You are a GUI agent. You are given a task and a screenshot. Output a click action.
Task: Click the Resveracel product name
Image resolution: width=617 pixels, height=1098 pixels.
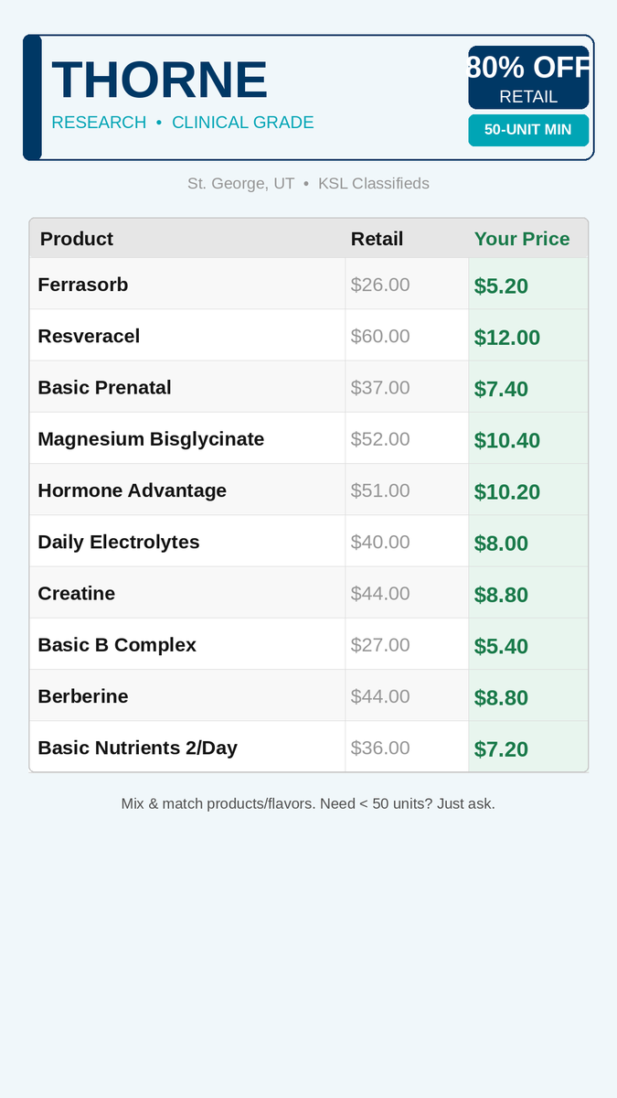coord(89,336)
